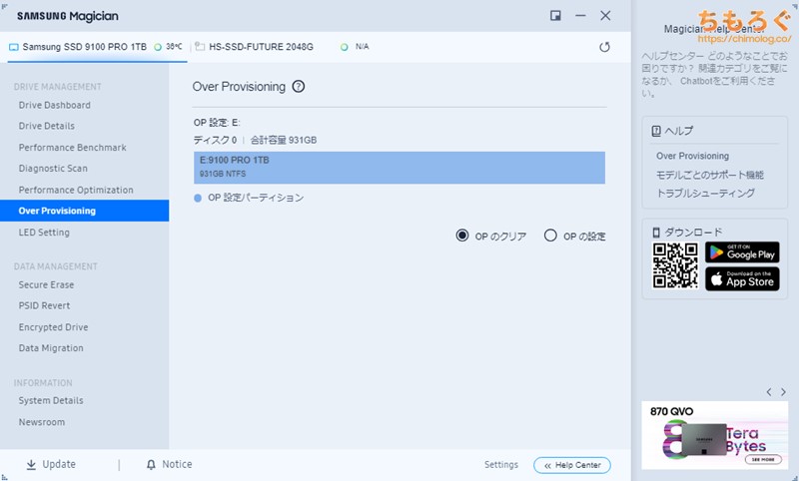Open System Details

[x=51, y=400]
